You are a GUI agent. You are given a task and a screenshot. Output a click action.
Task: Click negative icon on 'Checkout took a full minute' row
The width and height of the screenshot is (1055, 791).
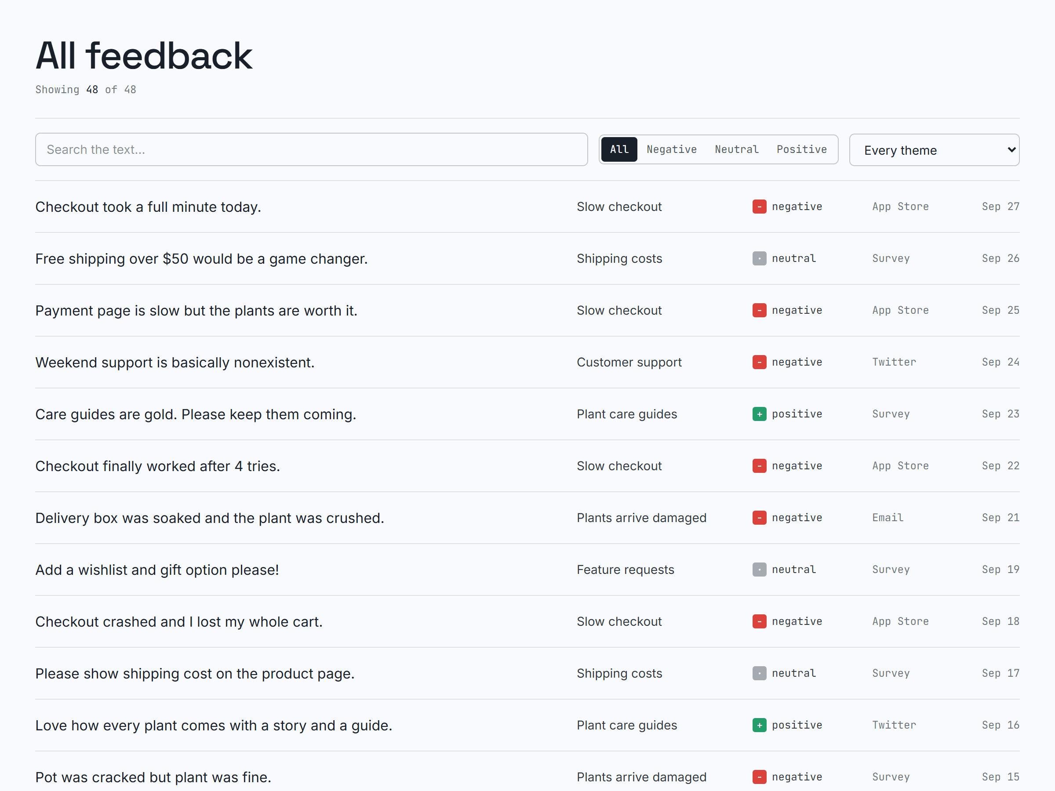point(759,207)
